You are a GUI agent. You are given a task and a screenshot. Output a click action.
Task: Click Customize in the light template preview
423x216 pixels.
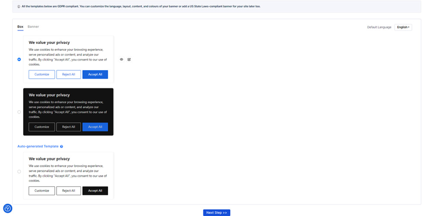42,74
